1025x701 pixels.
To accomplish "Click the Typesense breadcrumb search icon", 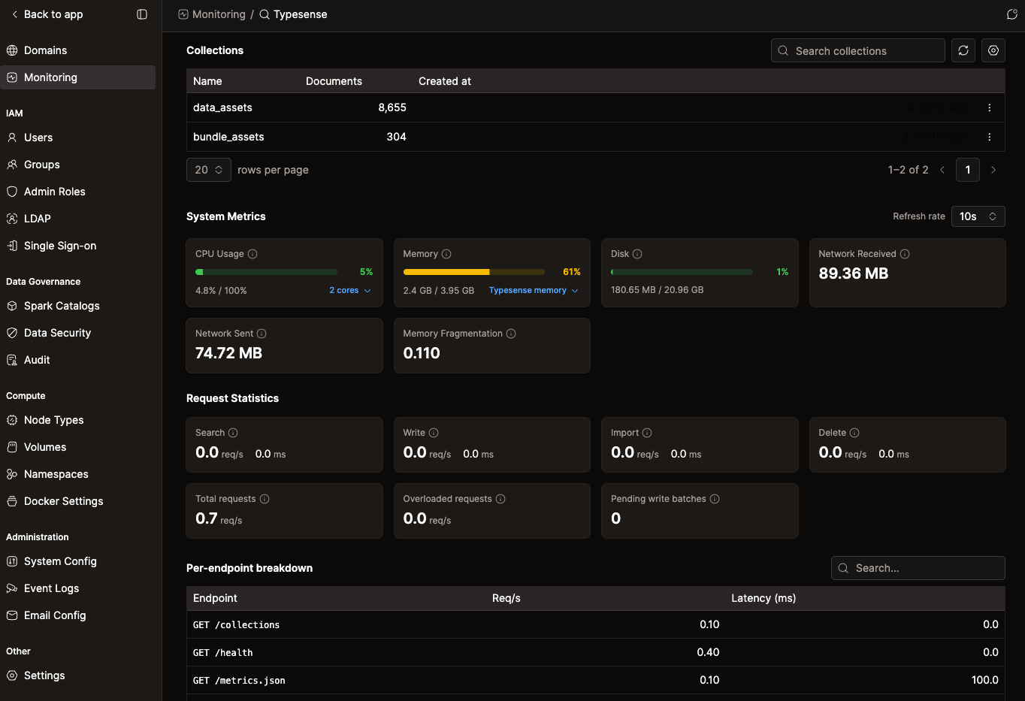I will (265, 14).
